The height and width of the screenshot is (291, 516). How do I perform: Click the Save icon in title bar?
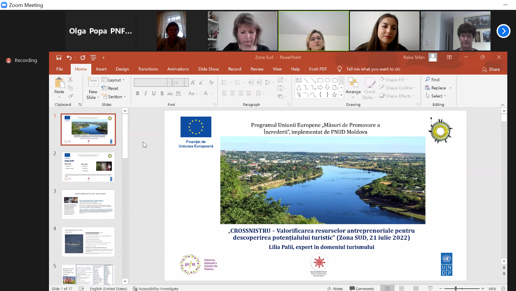pyautogui.click(x=59, y=57)
